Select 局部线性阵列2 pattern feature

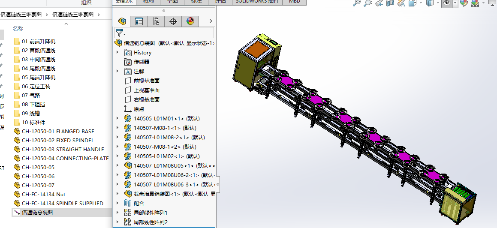pyautogui.click(x=146, y=222)
